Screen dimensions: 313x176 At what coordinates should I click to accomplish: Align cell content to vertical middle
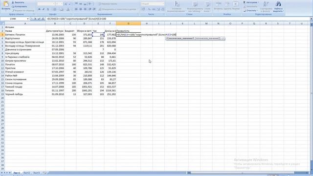point(81,4)
